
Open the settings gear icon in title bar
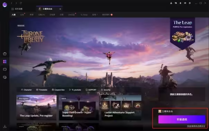(190, 3)
